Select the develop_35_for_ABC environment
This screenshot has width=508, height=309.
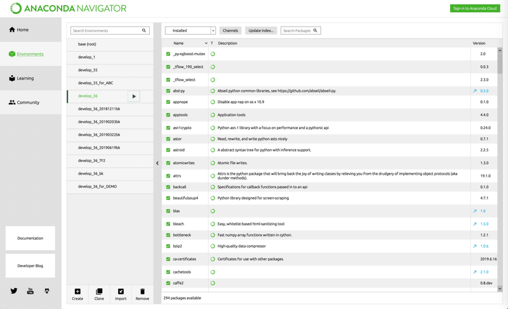coord(110,83)
